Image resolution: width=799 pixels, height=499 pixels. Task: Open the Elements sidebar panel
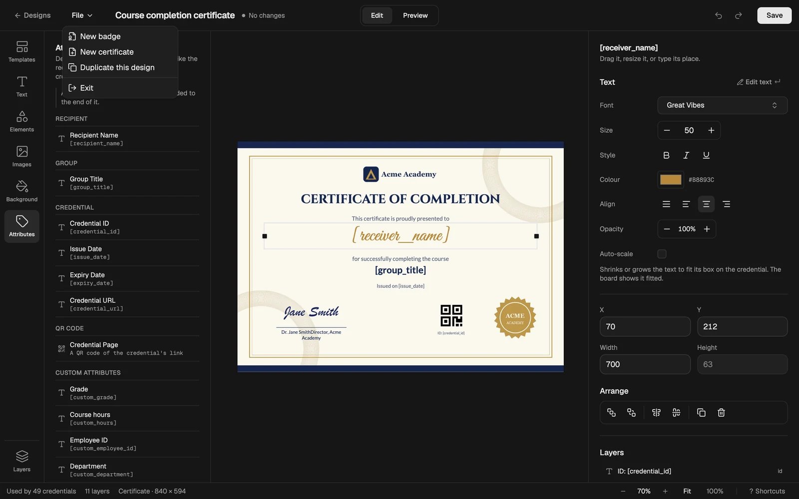coord(22,121)
